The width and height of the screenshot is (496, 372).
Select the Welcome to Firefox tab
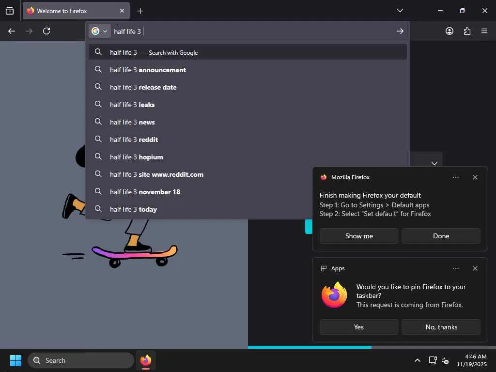click(76, 11)
